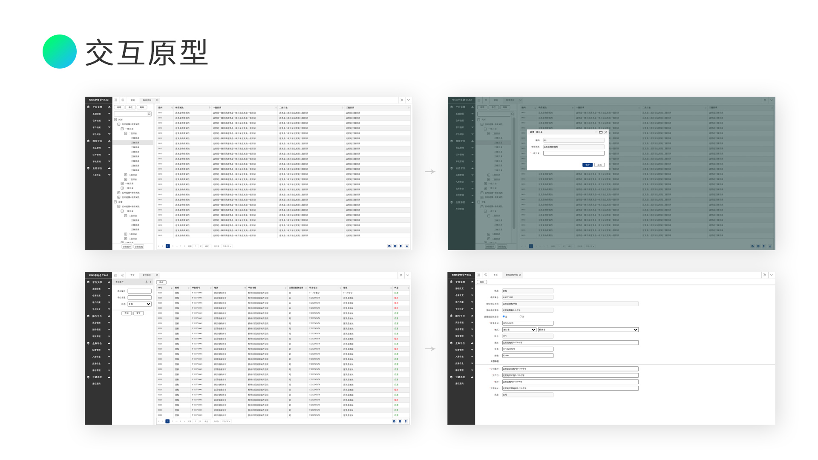
Task: Open tab list down-chevron in 修改货权单位 screen
Action: click(771, 275)
